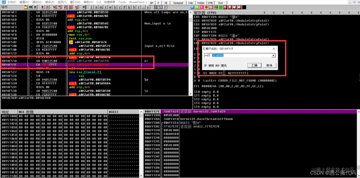Screen dimensions: 360x178
Task: Click the Restart program rewind icon
Action: click(x=30, y=7)
